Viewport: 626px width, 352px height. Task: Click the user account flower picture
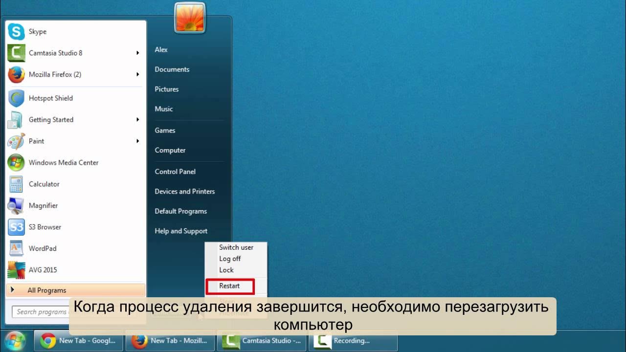click(x=190, y=18)
